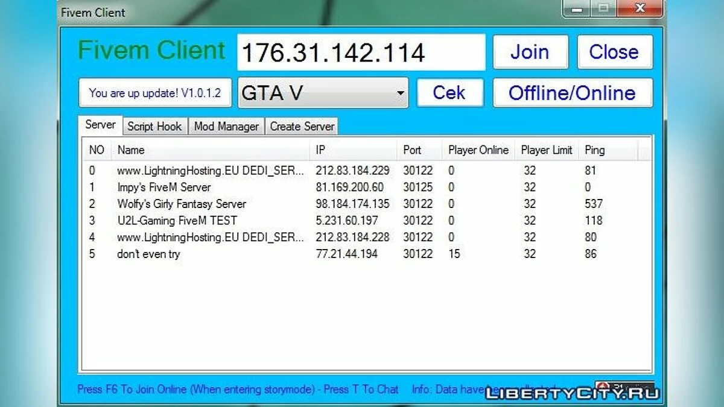Click the 'Press F6 To Join Online' status text
The height and width of the screenshot is (407, 724).
click(x=238, y=390)
